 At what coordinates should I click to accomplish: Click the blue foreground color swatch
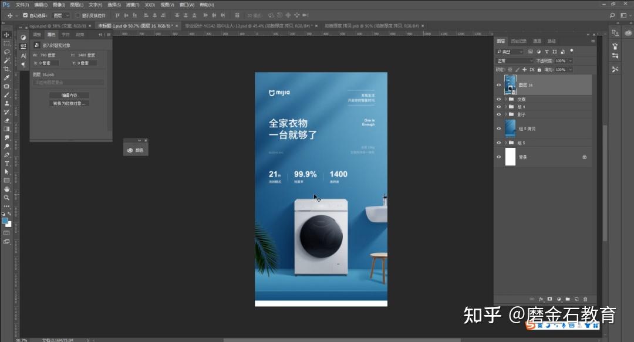point(5,221)
